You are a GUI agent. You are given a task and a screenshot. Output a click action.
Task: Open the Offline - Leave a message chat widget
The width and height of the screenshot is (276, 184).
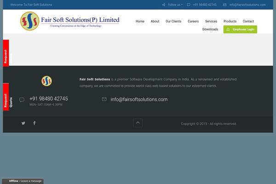[x=23, y=181]
